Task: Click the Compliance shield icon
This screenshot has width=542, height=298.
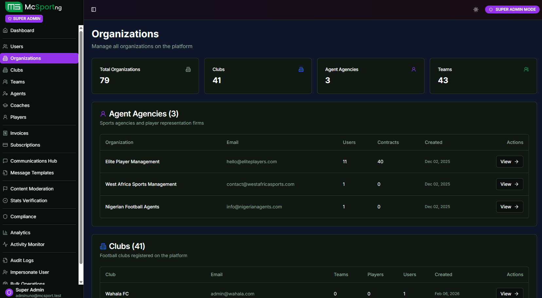Action: [x=5, y=217]
